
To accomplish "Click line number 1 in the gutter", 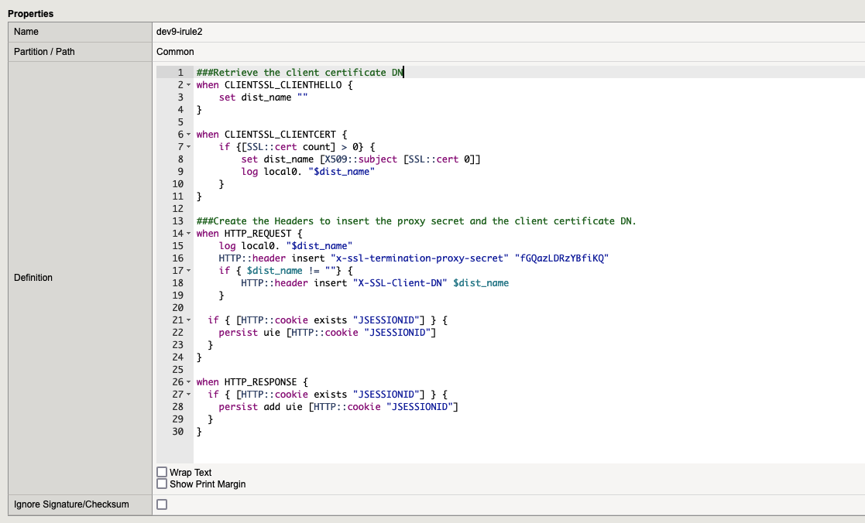I will coord(180,73).
